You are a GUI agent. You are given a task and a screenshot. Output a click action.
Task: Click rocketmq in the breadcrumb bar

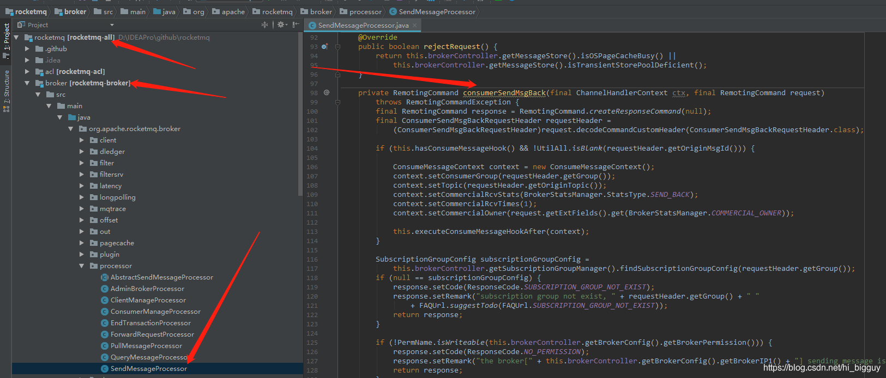pos(26,11)
